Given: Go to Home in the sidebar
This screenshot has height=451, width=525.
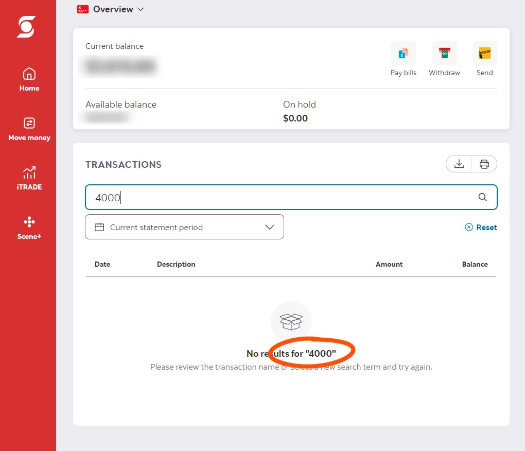Looking at the screenshot, I should click(29, 80).
